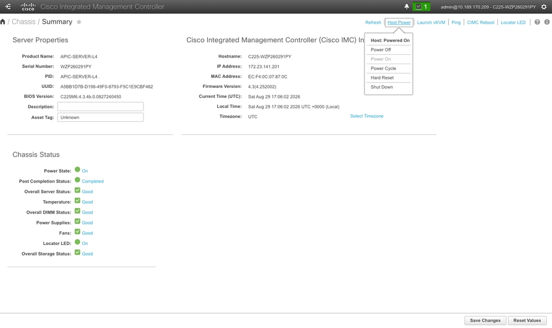Click the Locator LED On status link
The width and height of the screenshot is (552, 328).
85,243
